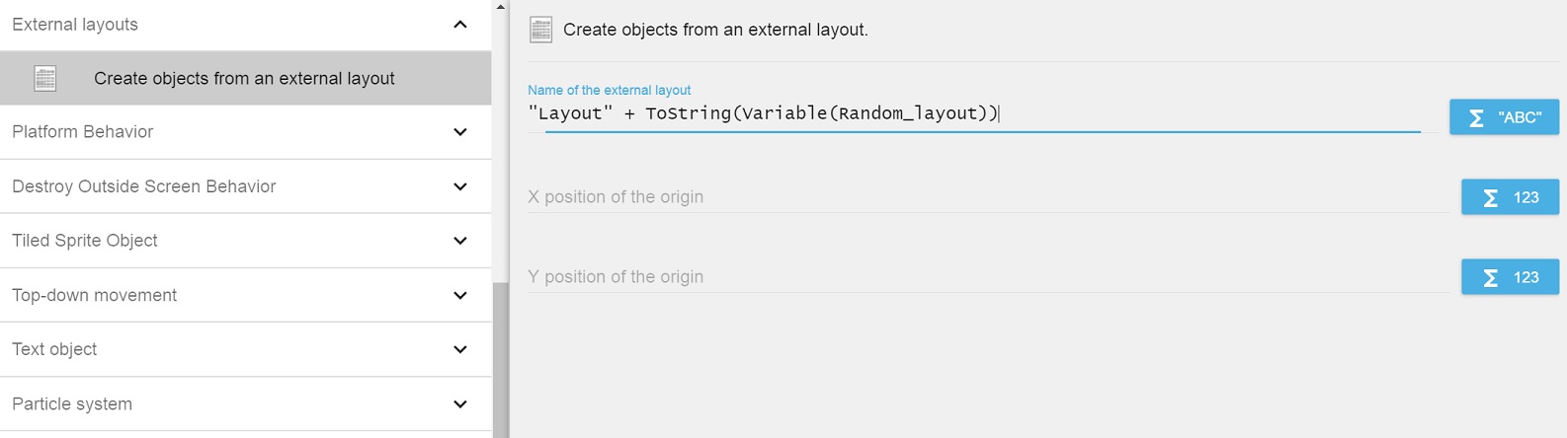Select Create objects from an external layout

pos(244,79)
